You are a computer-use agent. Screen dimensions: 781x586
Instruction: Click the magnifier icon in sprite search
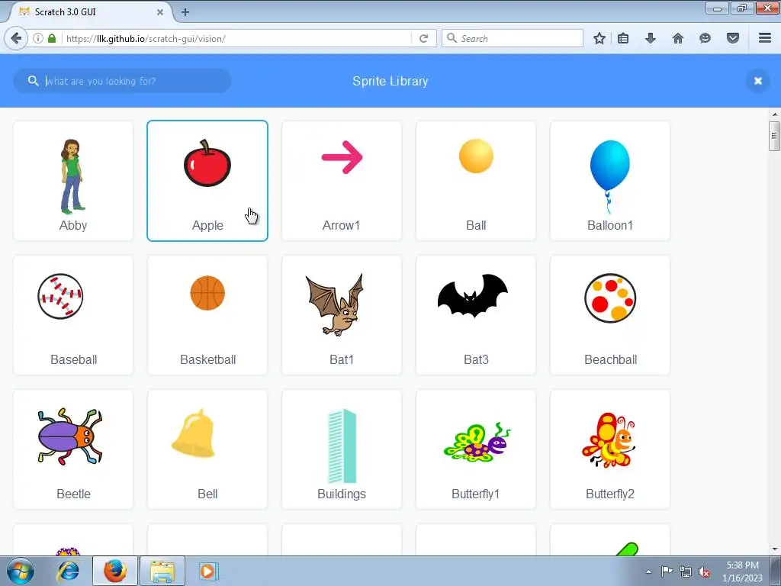[33, 81]
